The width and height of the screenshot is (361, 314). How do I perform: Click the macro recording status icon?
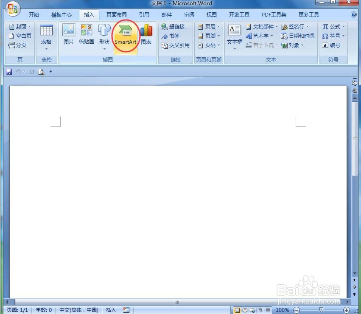click(x=126, y=310)
